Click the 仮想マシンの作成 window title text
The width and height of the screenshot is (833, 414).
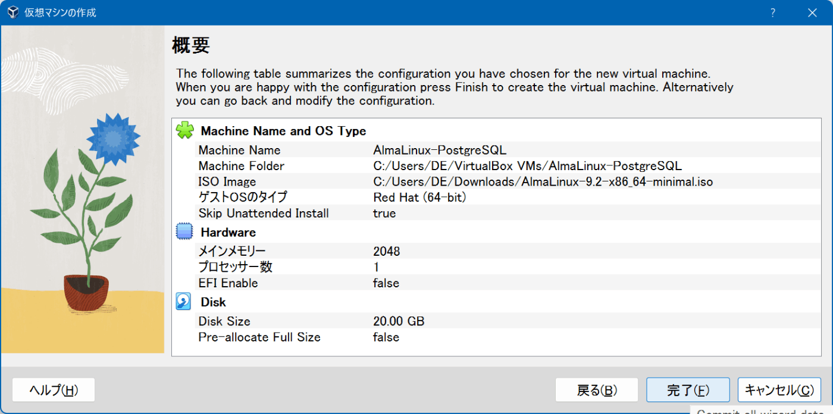[x=60, y=12]
